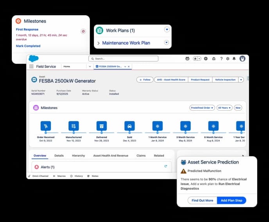
Task: Open Macros utility item
Action: coord(59,176)
